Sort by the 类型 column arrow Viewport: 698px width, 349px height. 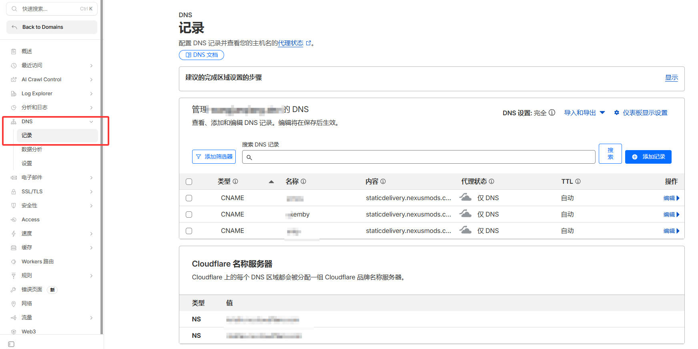pos(271,182)
